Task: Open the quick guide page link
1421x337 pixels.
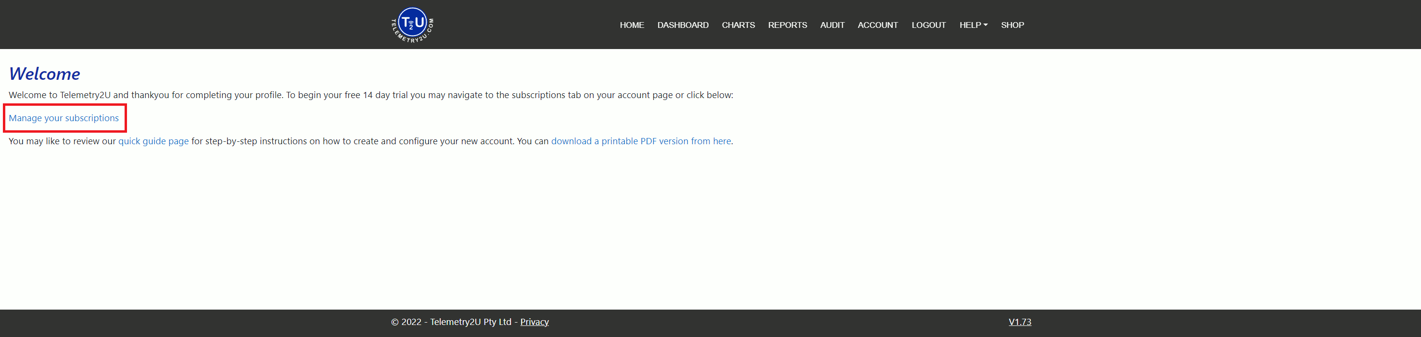Action: tap(153, 141)
